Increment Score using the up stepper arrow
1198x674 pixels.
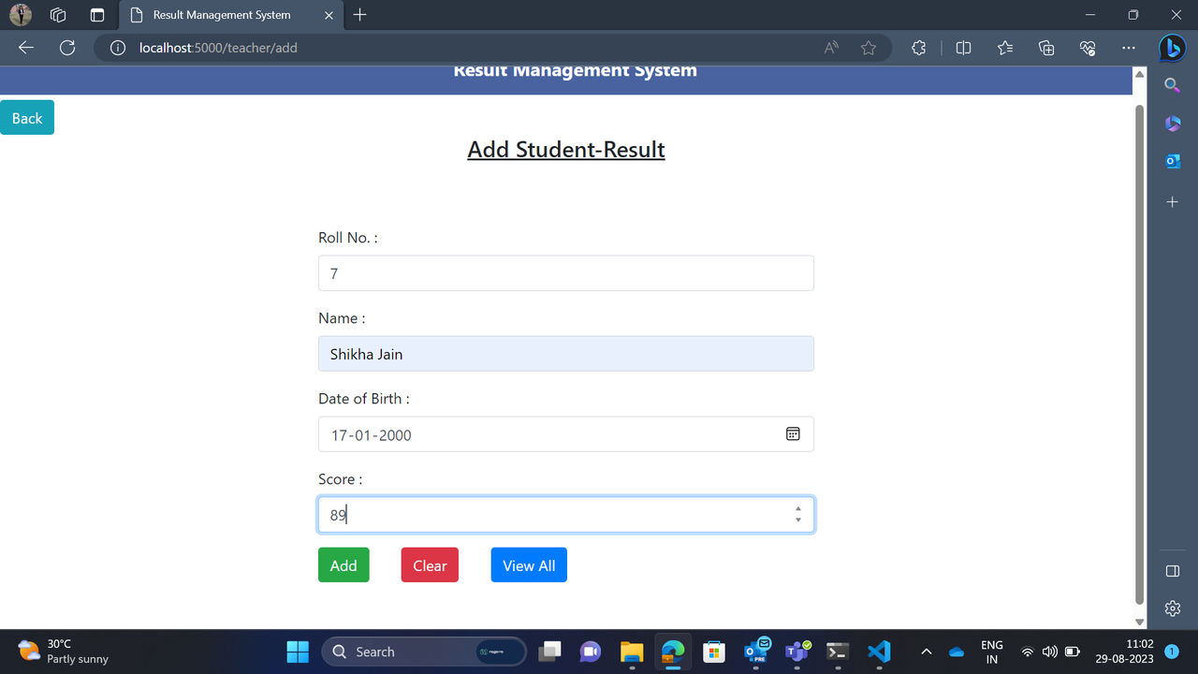coord(797,508)
